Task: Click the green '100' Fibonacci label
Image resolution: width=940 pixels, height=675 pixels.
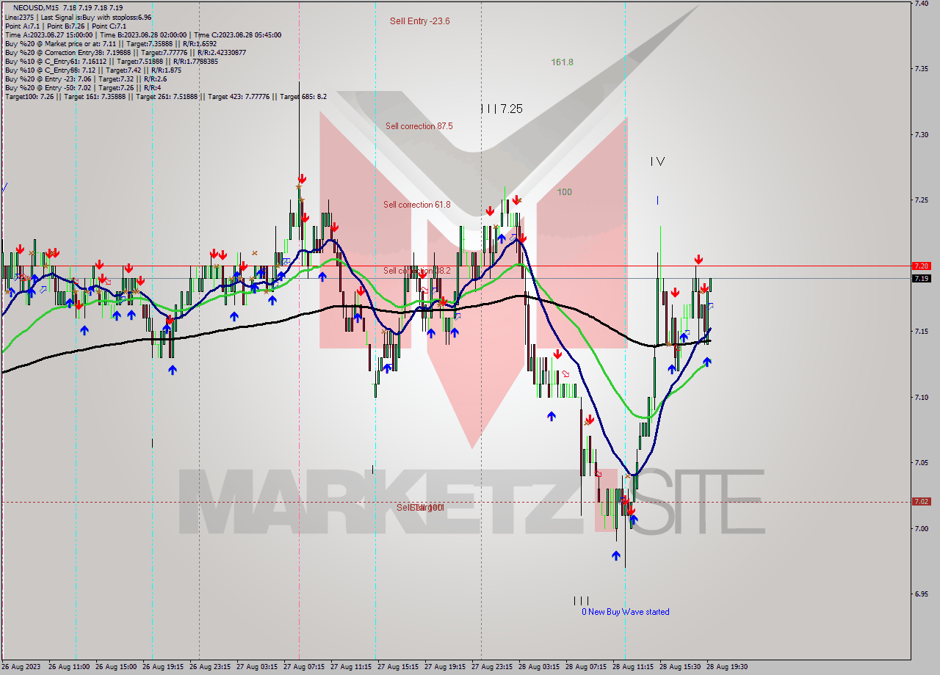Action: (x=564, y=192)
